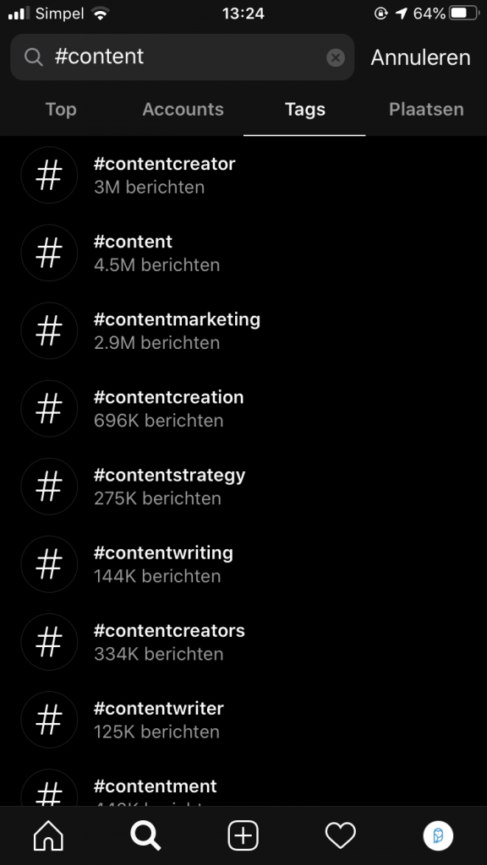Focus the #content search field
The height and width of the screenshot is (865, 487).
(183, 57)
